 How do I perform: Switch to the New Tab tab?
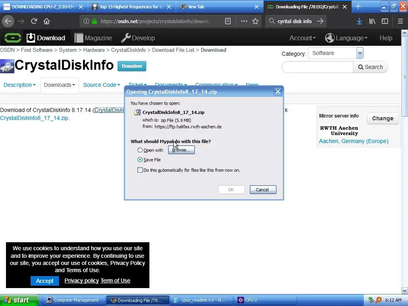(220, 7)
